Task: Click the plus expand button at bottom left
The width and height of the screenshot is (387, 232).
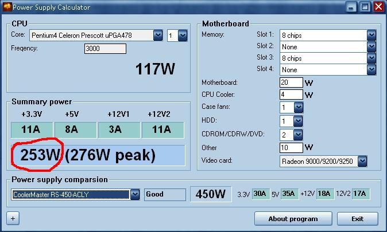Action: coord(12,218)
